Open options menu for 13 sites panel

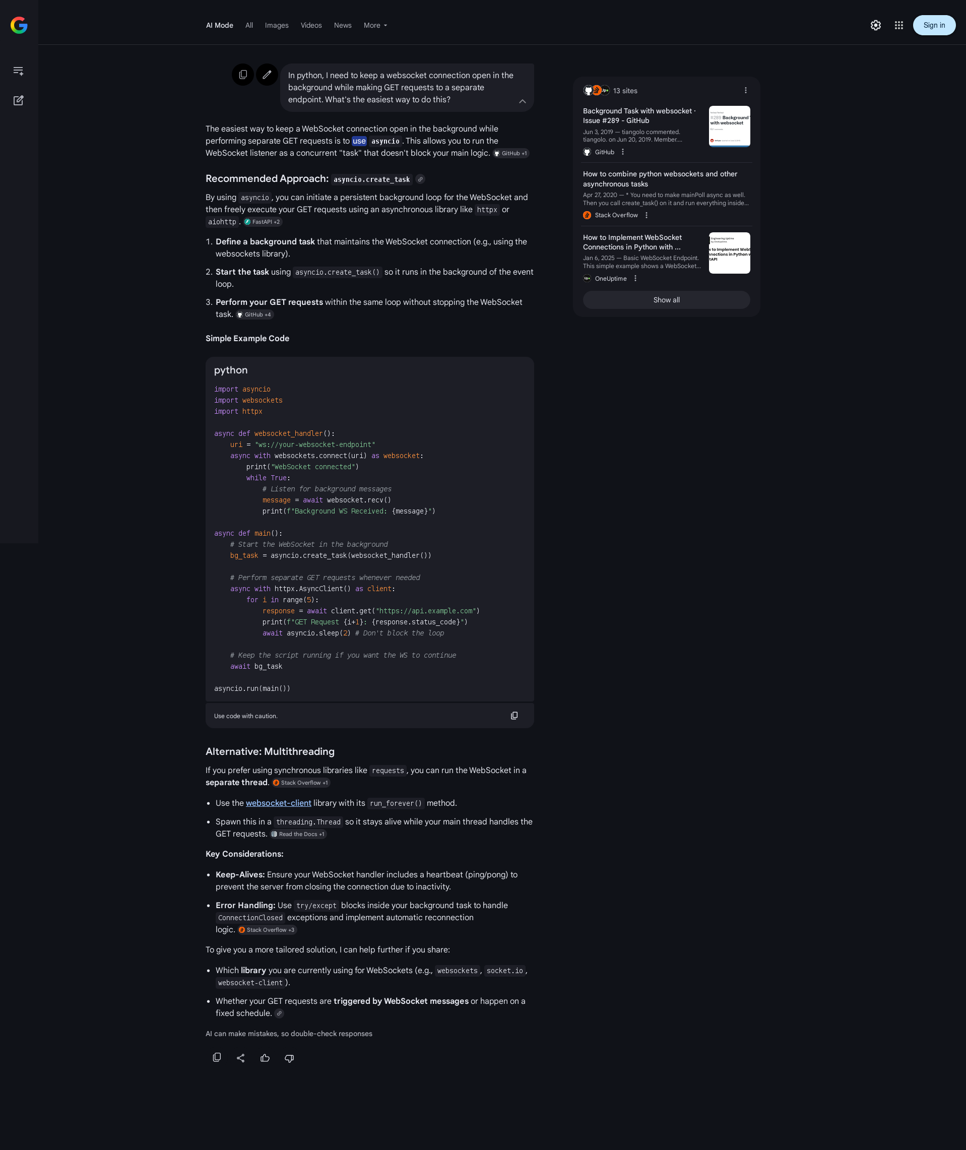pyautogui.click(x=745, y=90)
